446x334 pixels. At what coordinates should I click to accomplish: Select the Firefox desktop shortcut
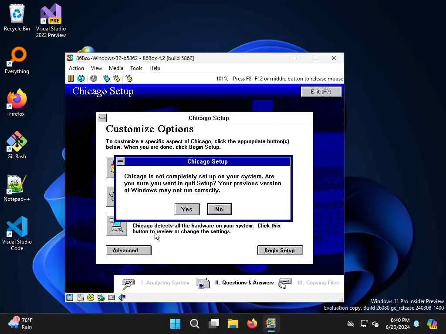pos(17,103)
